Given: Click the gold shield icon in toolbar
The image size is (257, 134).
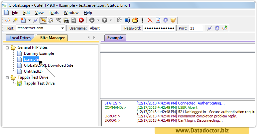Looking at the screenshot, I should [x=173, y=20].
